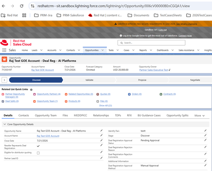The image size is (212, 171).
Task: Click the change owner icon beside Partner Sales Executive Test
Action: click(170, 70)
